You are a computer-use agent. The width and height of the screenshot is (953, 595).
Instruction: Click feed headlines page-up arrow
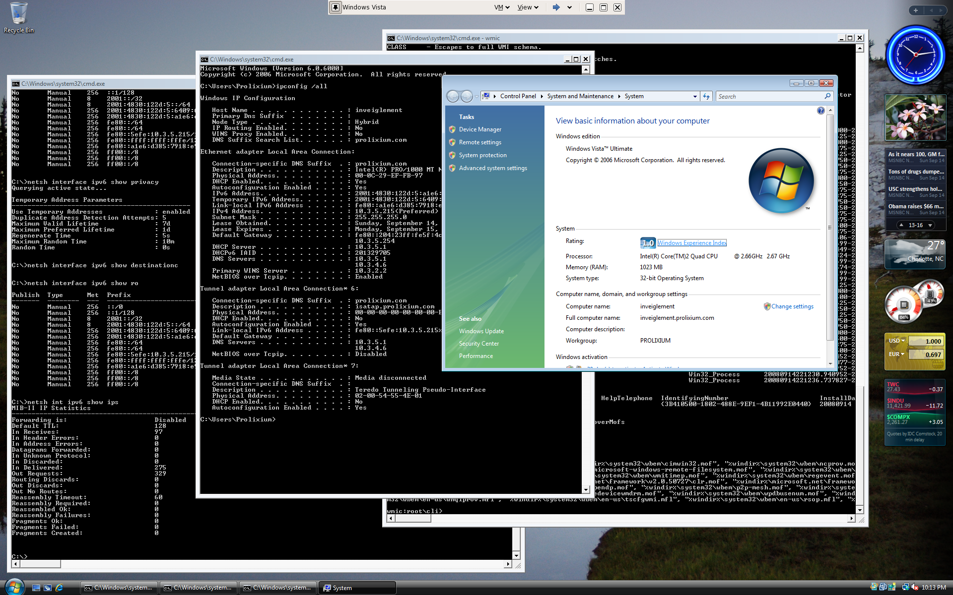901,226
